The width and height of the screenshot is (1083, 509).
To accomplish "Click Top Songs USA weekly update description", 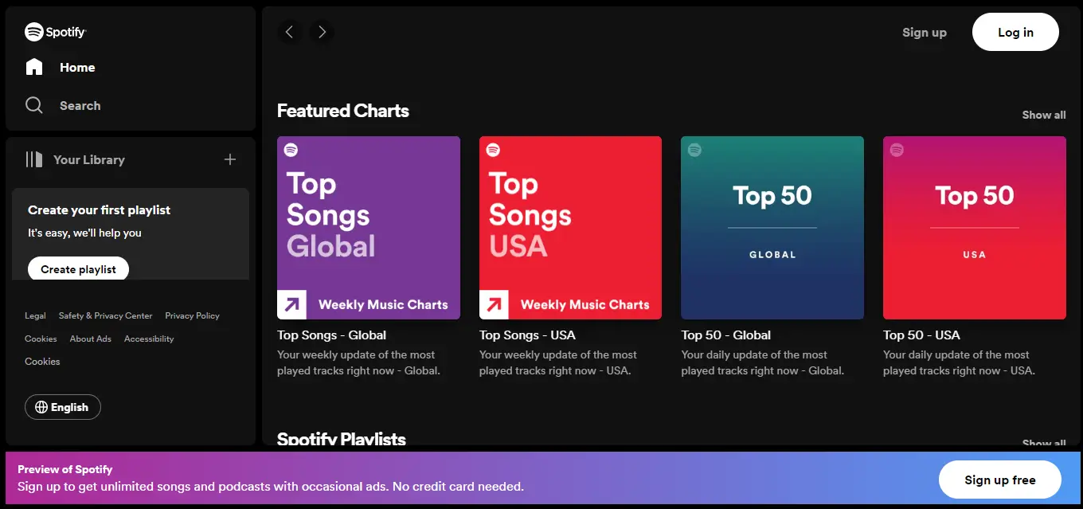I will [558, 362].
